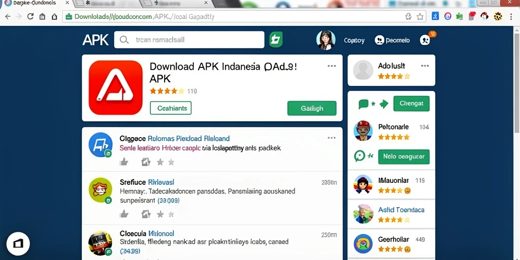This screenshot has width=520, height=260.
Task: Click the IMauonlar avatar icon
Action: (363, 184)
